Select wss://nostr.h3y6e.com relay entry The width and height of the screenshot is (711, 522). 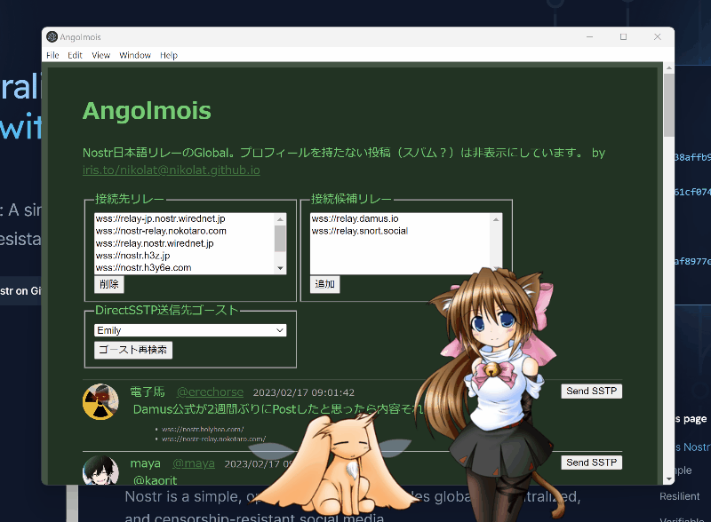pos(184,267)
